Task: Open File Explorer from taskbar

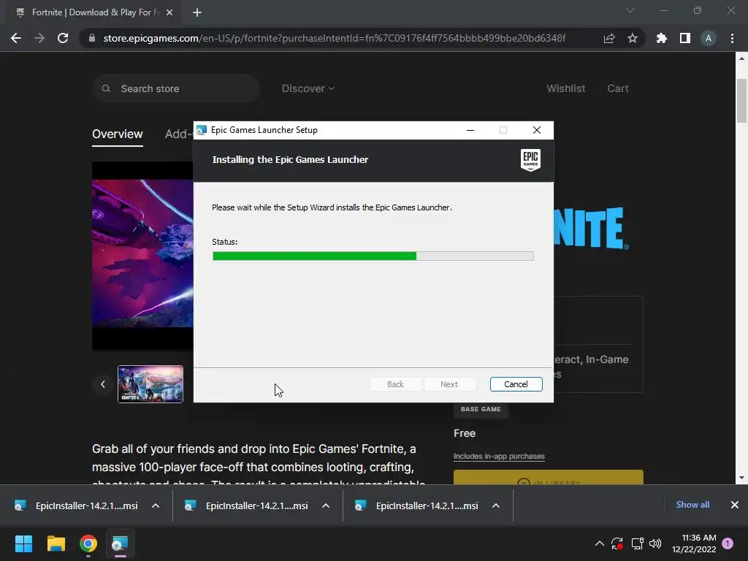Action: [56, 543]
